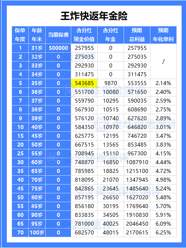Click annuity value 48015
This screenshot has width=186, height=248.
pyautogui.click(x=110, y=232)
